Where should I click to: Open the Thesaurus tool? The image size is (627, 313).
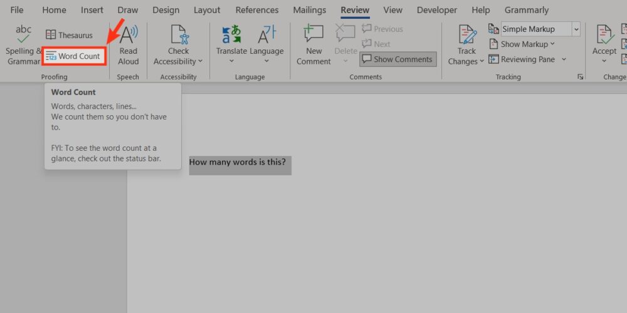tap(69, 35)
